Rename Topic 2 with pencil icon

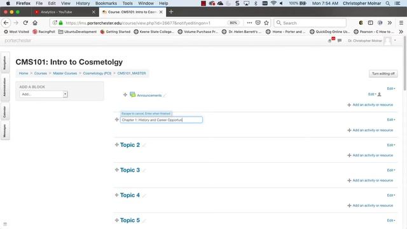[144, 145]
